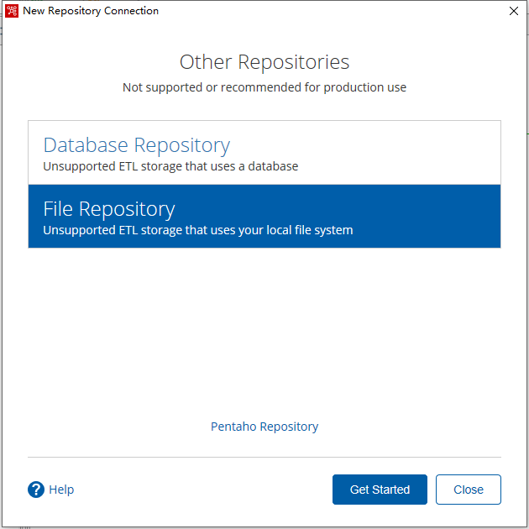
Task: Click the 'Other Repositories' heading
Action: pyautogui.click(x=264, y=62)
